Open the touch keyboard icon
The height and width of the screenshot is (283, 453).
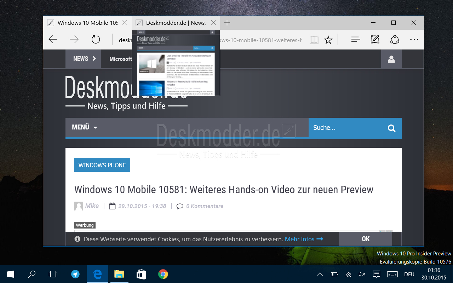click(x=392, y=274)
